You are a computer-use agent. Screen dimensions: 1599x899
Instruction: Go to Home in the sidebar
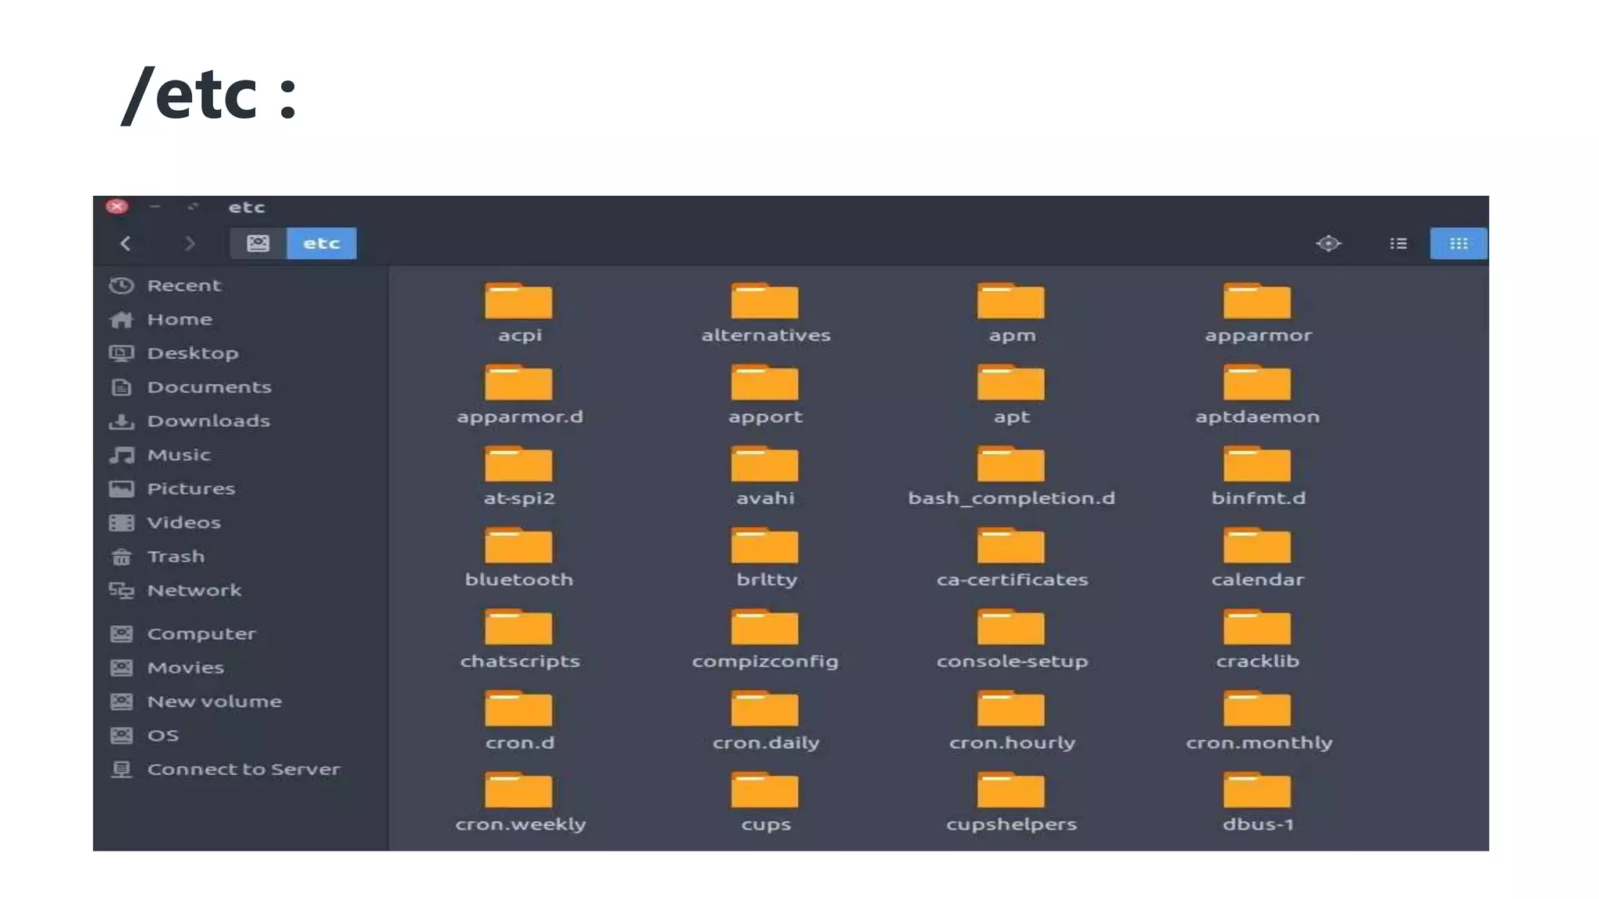[x=180, y=319]
